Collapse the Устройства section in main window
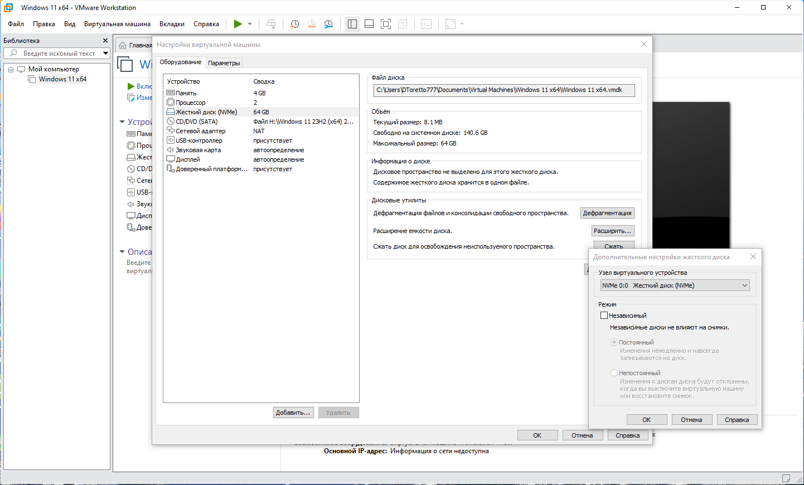The width and height of the screenshot is (804, 485). click(122, 122)
